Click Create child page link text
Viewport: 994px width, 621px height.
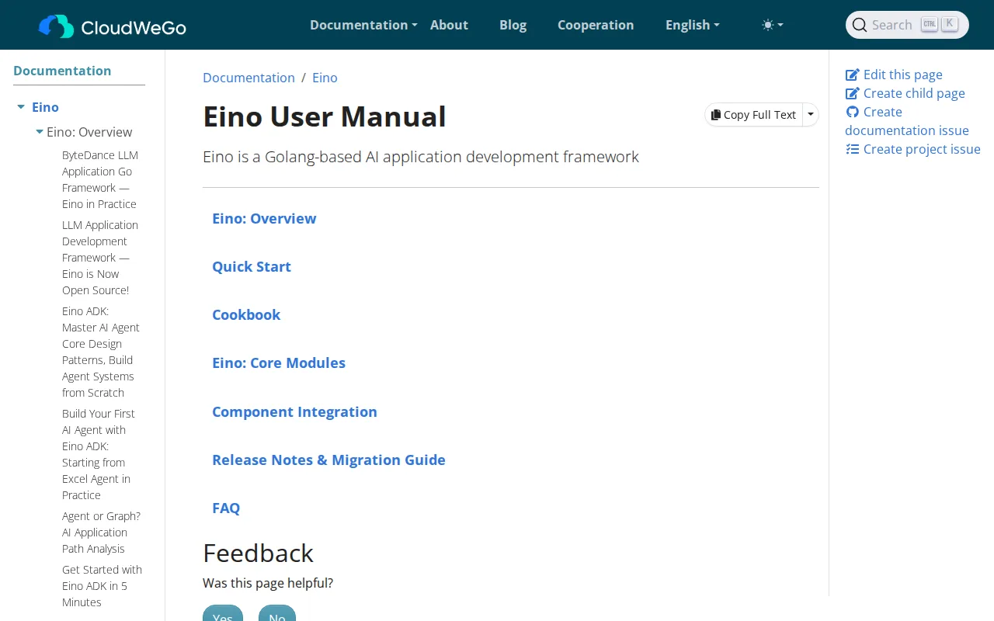pos(914,93)
